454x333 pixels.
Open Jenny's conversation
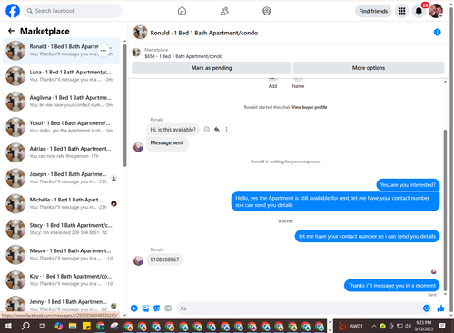tap(61, 304)
